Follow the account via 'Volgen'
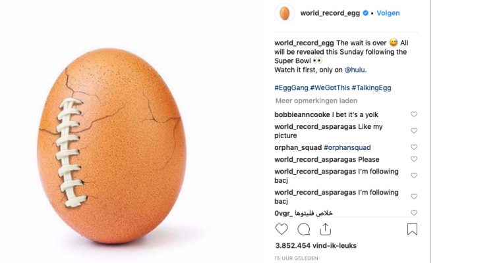The image size is (501, 263). click(x=388, y=13)
